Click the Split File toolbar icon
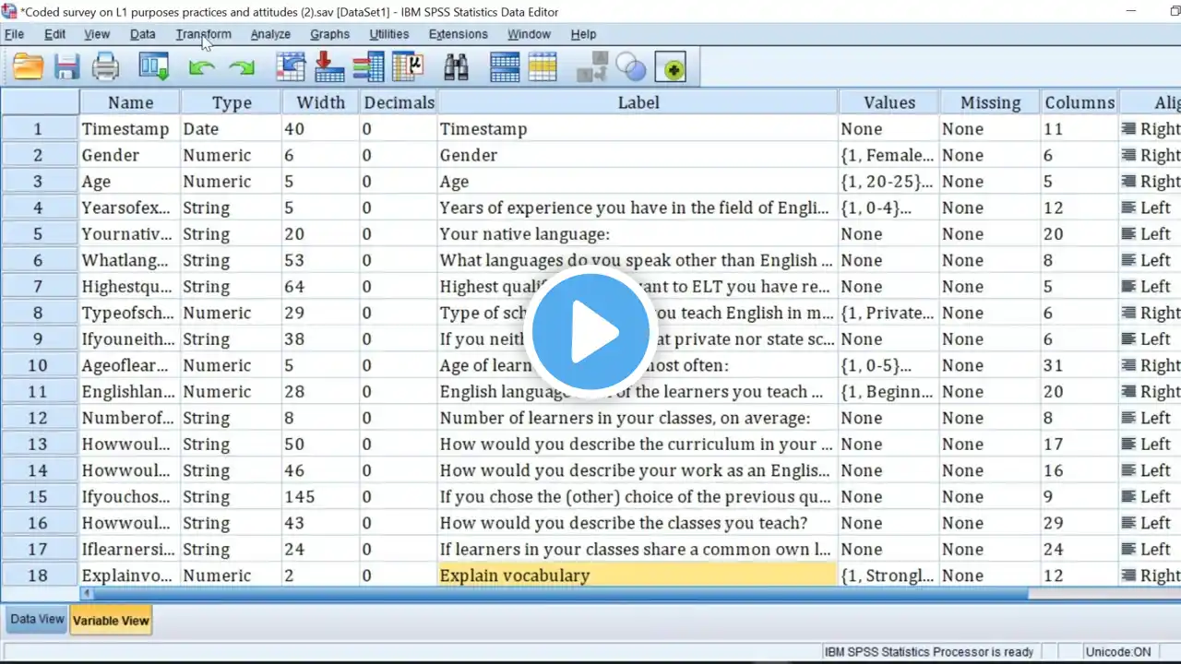Image resolution: width=1181 pixels, height=664 pixels. pyautogui.click(x=505, y=67)
